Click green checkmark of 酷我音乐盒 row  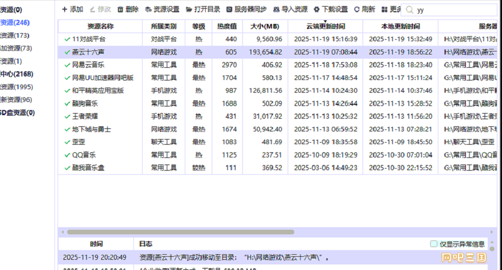click(x=67, y=168)
